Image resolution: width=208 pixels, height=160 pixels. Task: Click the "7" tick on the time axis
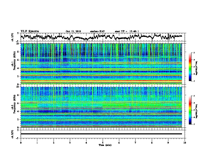click(x=136, y=143)
